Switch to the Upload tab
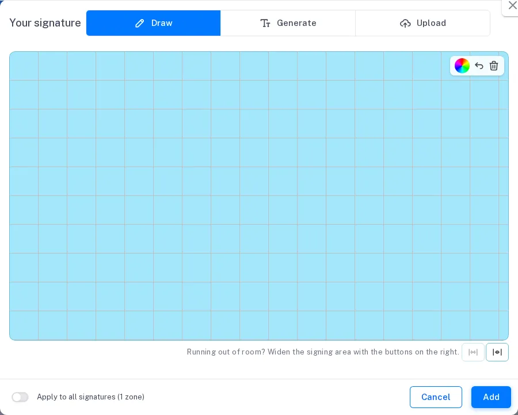The image size is (518, 415). (x=422, y=23)
